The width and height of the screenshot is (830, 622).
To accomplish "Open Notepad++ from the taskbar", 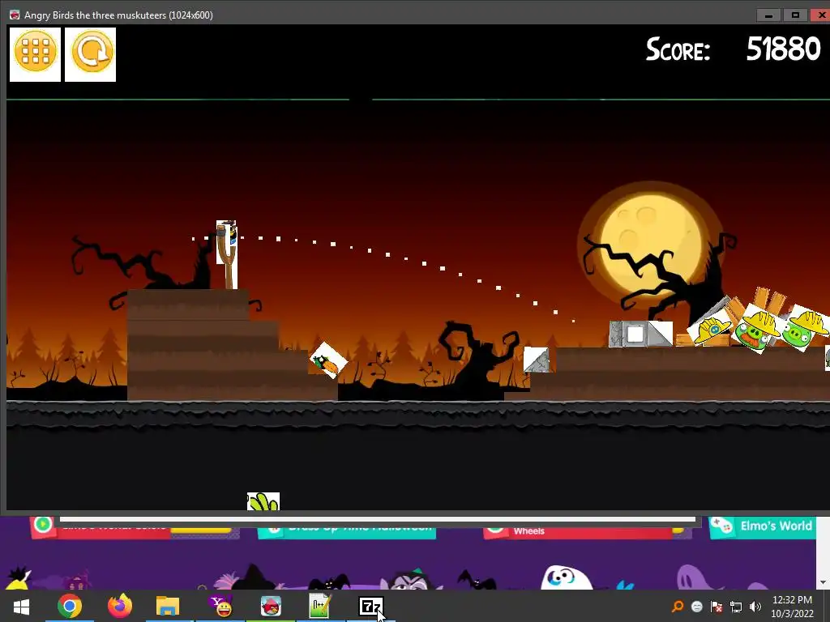I will point(319,606).
